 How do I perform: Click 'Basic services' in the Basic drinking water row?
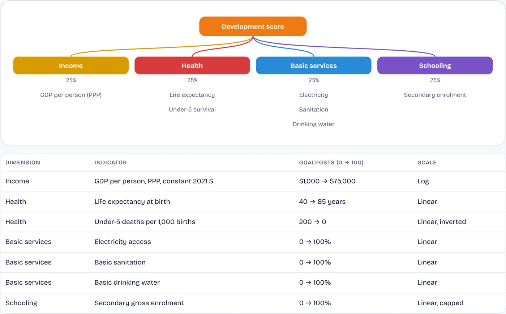(x=29, y=283)
